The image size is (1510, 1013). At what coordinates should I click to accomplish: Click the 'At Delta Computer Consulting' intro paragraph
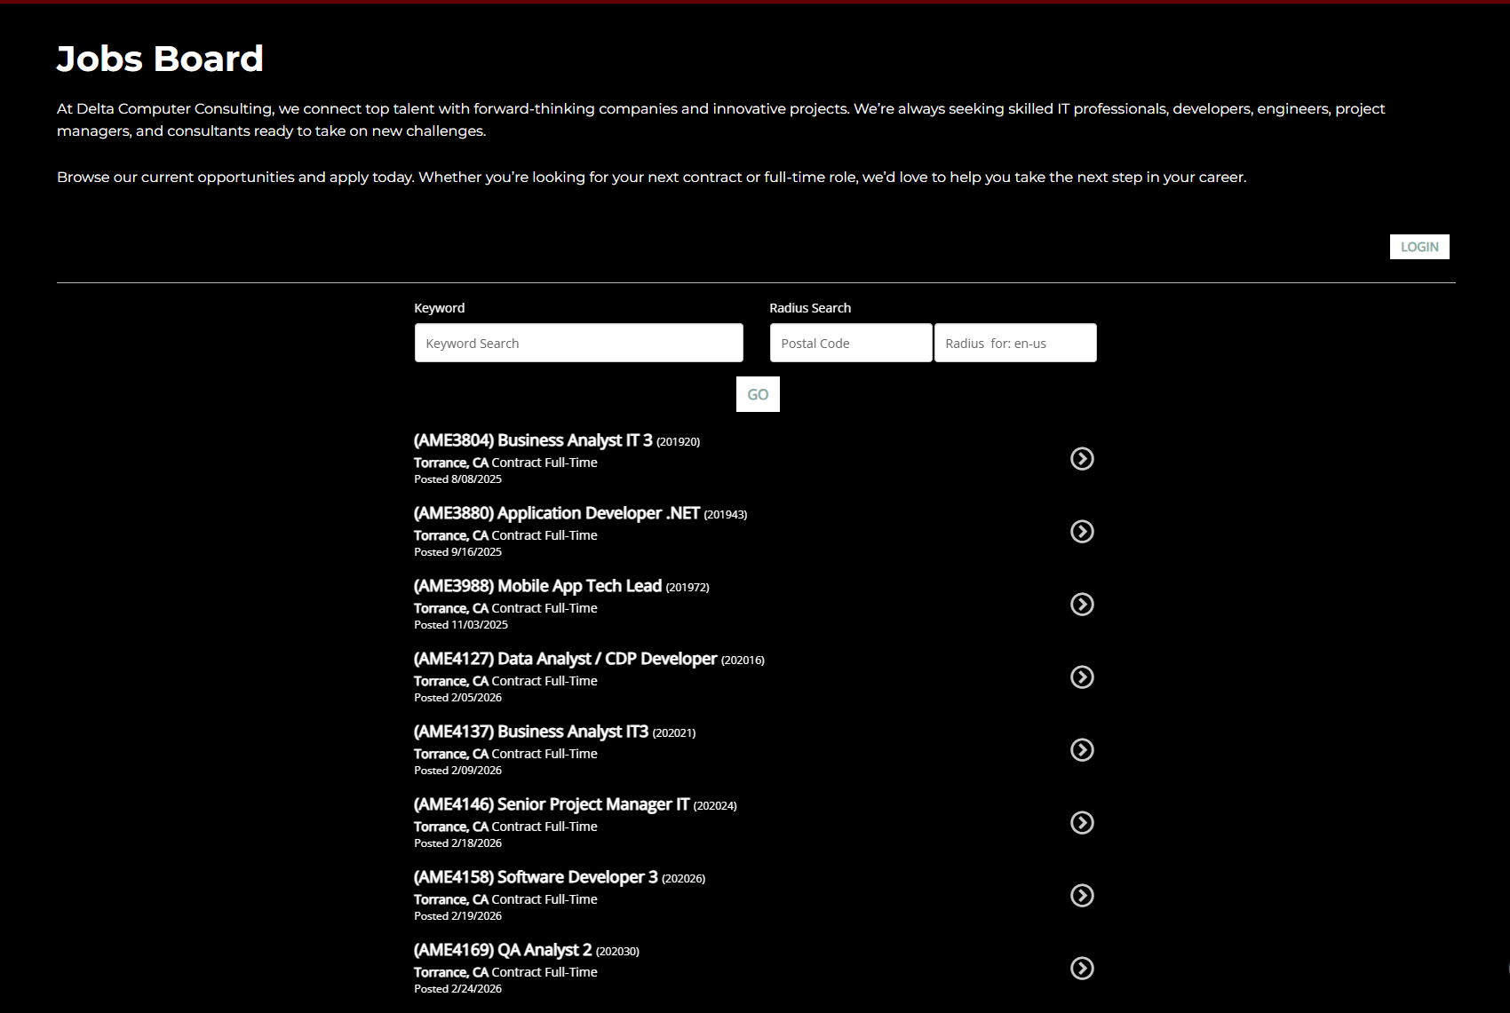pos(721,120)
